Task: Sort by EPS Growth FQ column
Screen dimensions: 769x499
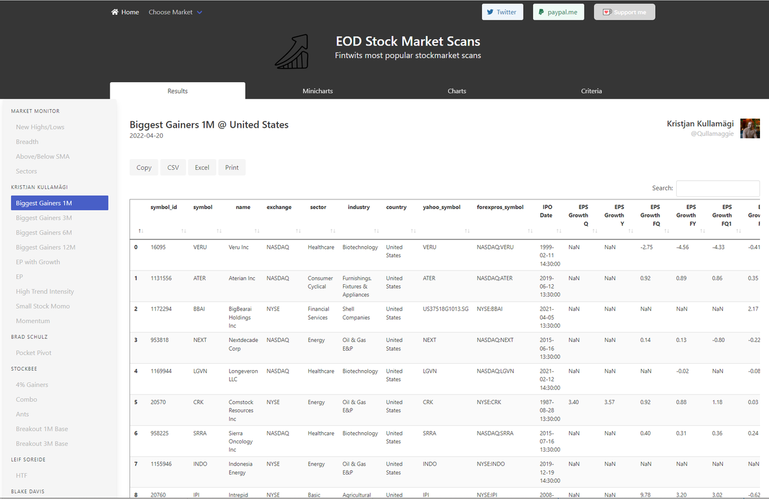Action: [654, 219]
